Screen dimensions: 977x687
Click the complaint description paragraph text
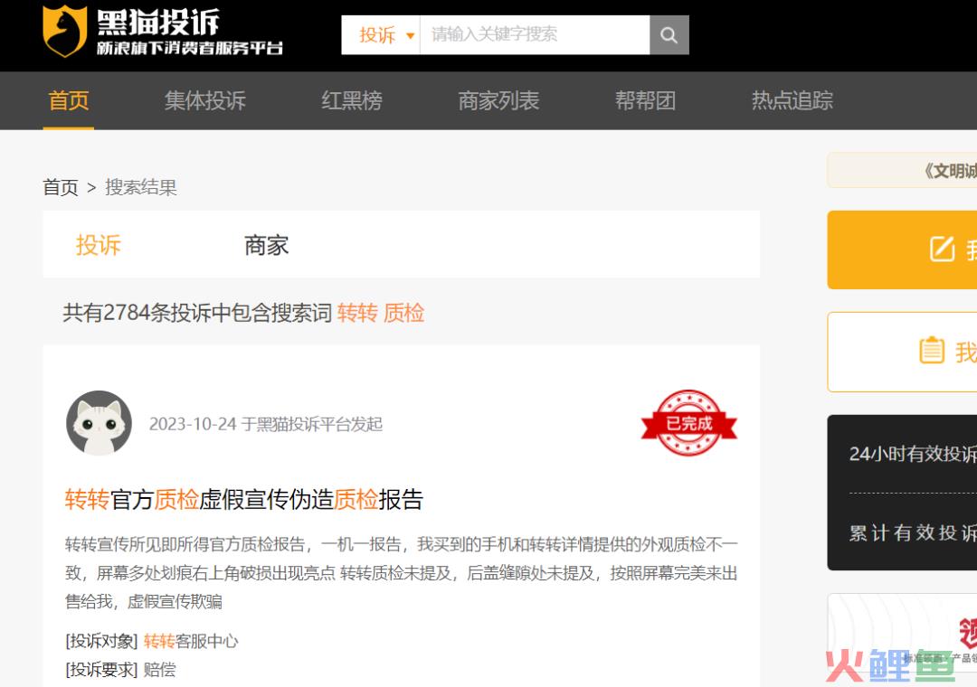point(402,573)
